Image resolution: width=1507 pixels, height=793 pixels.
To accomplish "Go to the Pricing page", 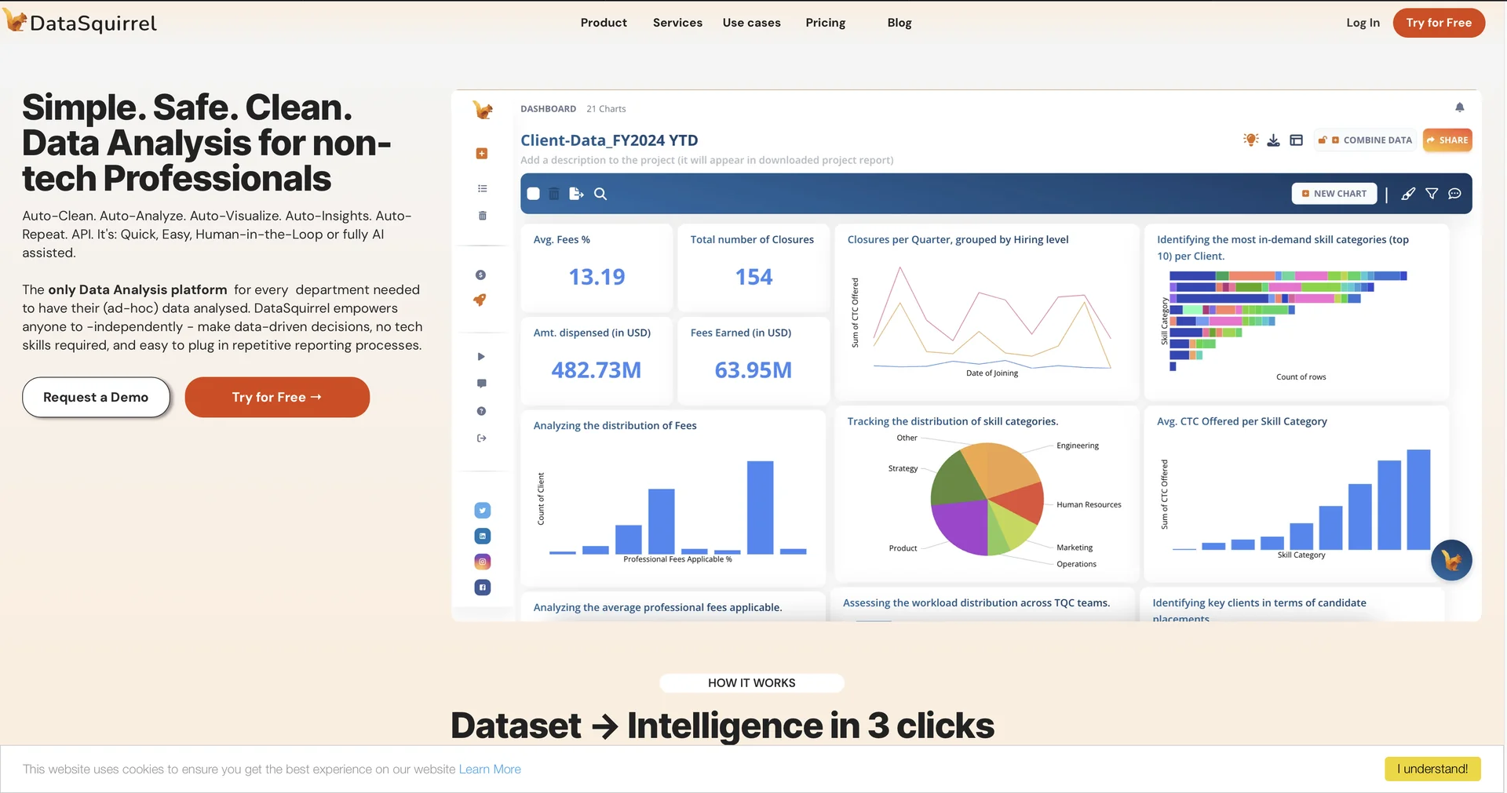I will (826, 23).
